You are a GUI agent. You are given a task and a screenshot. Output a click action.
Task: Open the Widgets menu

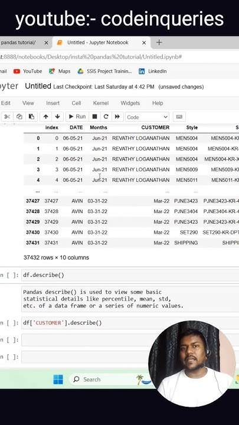point(130,103)
